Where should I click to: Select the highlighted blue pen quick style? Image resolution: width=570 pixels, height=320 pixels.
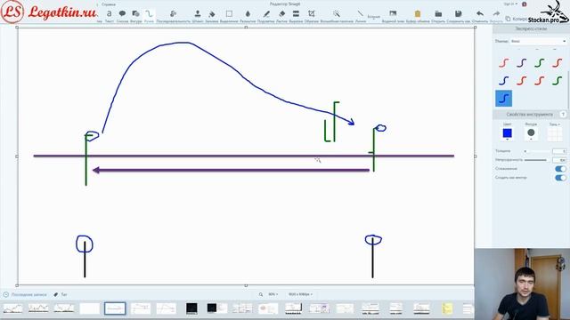tap(504, 99)
